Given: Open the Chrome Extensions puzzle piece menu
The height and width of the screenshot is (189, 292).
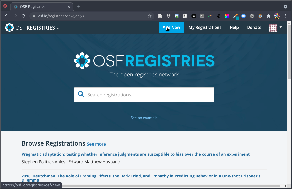Looking at the screenshot, I should pos(269,16).
